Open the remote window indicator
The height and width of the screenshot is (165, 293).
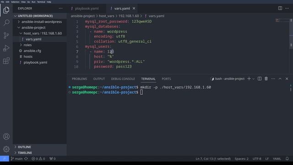click(x=5, y=159)
